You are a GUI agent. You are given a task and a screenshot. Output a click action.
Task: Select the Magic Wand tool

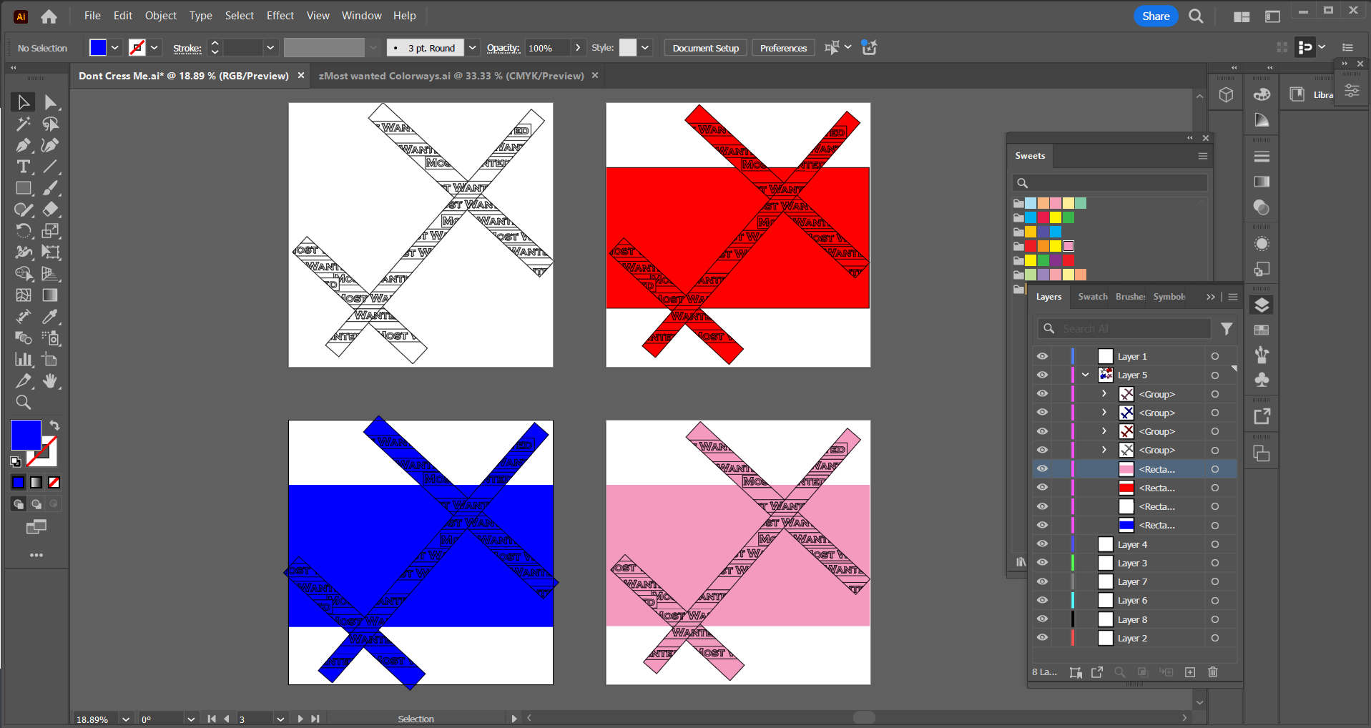23,124
